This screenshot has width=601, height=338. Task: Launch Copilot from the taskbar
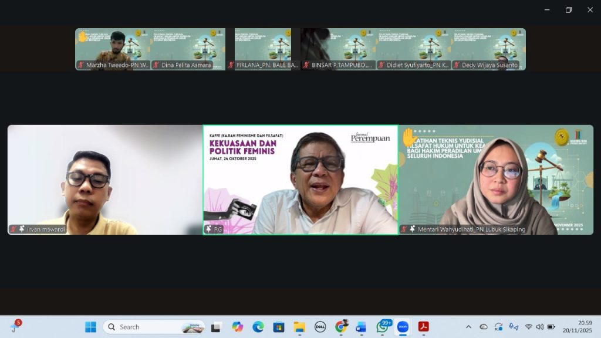pyautogui.click(x=237, y=327)
